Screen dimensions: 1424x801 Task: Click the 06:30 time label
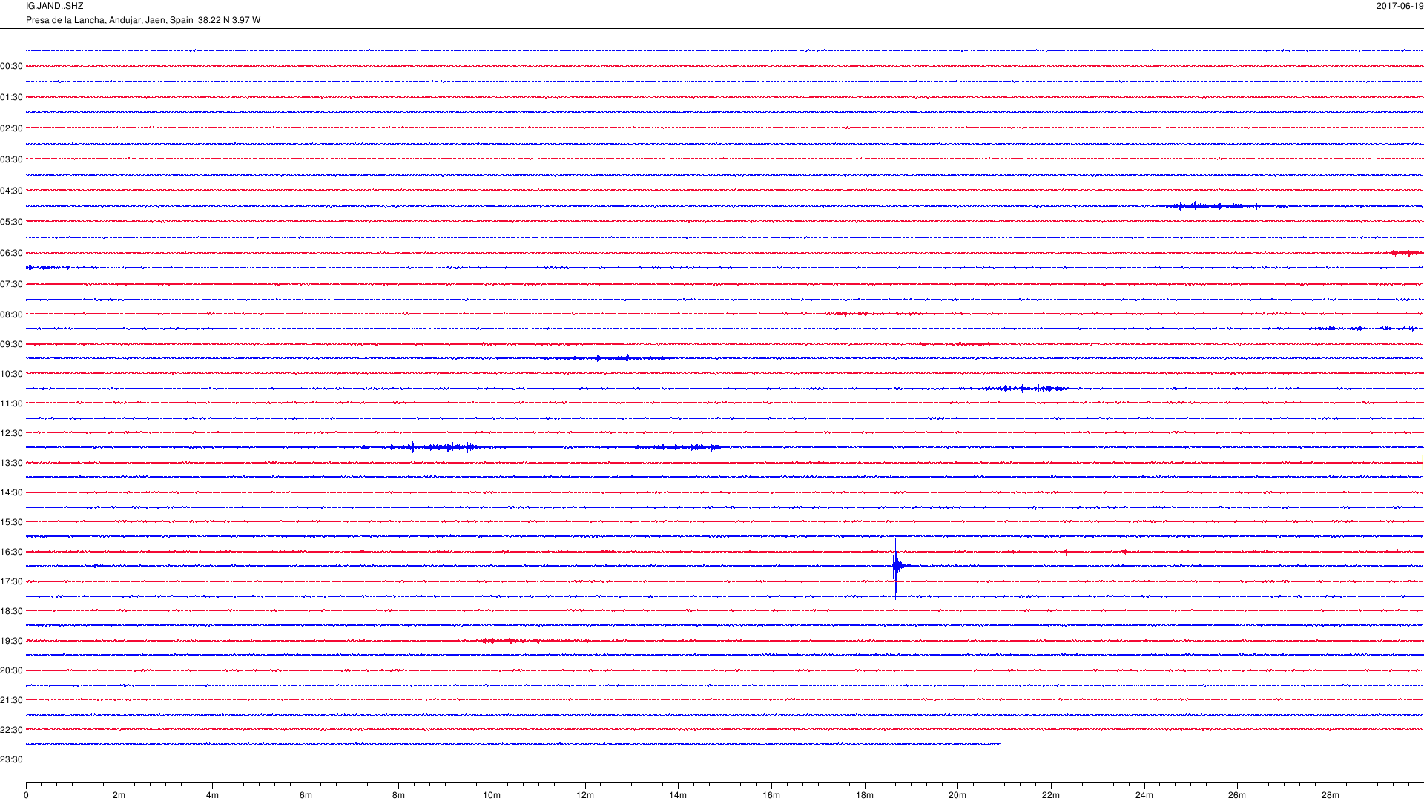coord(12,254)
